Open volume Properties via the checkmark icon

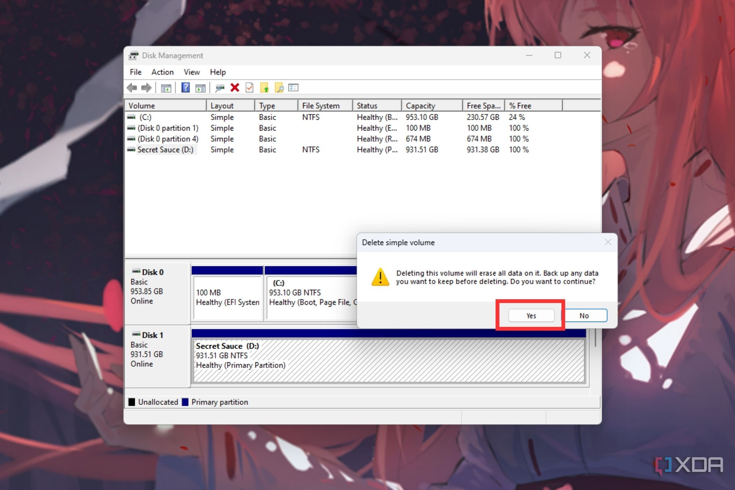(x=249, y=88)
